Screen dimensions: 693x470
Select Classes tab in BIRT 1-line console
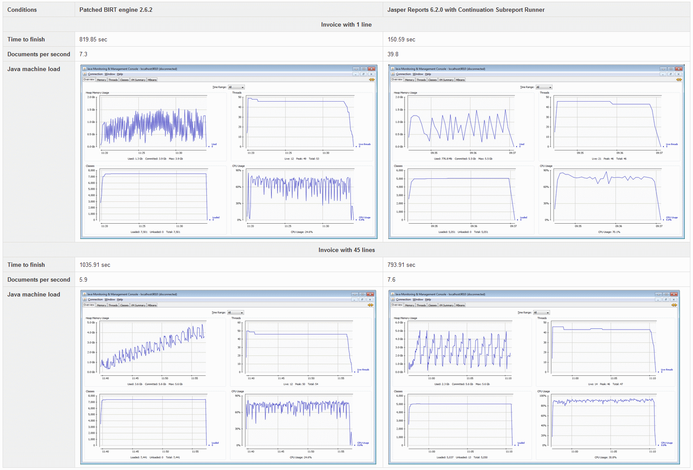[124, 80]
